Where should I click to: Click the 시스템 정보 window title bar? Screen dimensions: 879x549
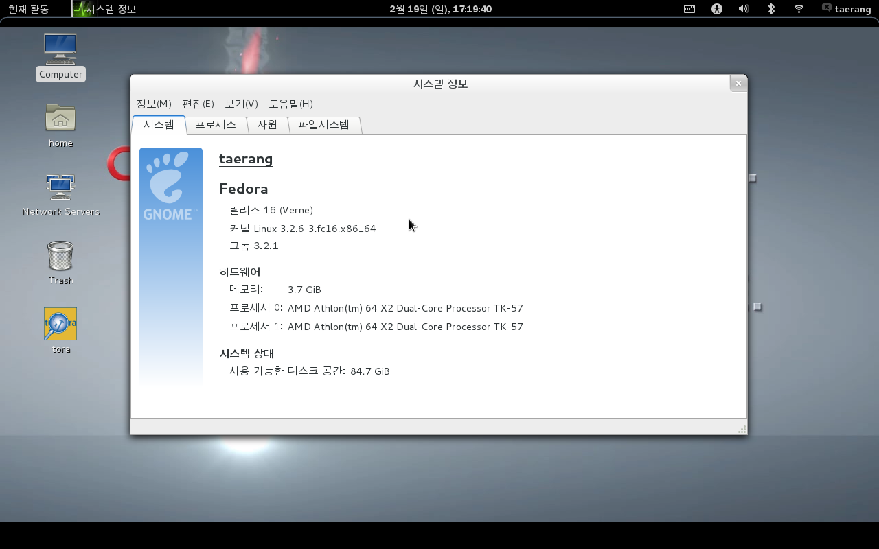(x=439, y=83)
